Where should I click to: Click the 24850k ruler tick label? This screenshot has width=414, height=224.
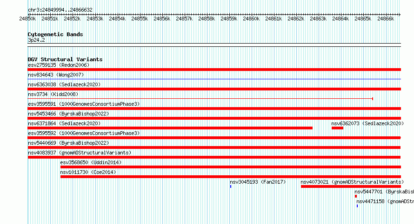coord(27,19)
